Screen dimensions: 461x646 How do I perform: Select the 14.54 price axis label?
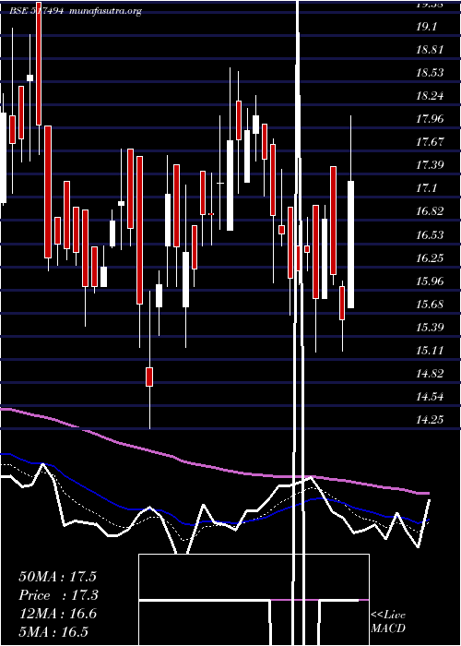[430, 397]
